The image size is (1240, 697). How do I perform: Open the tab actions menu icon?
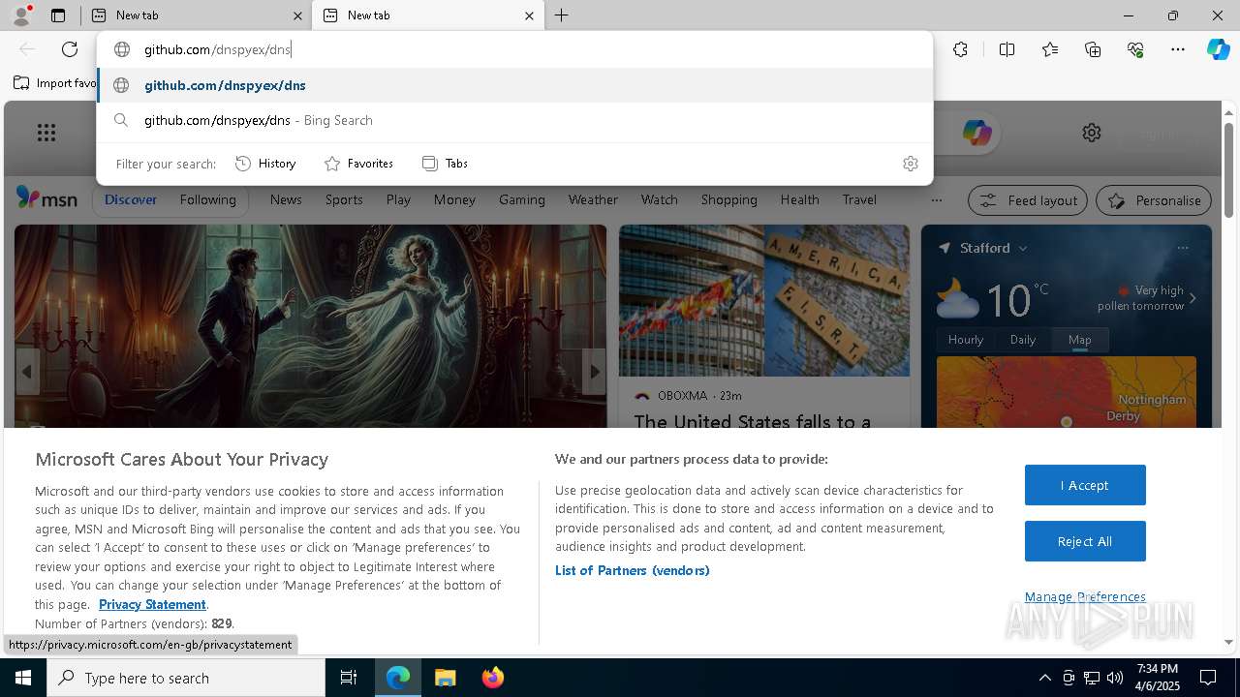pyautogui.click(x=58, y=15)
